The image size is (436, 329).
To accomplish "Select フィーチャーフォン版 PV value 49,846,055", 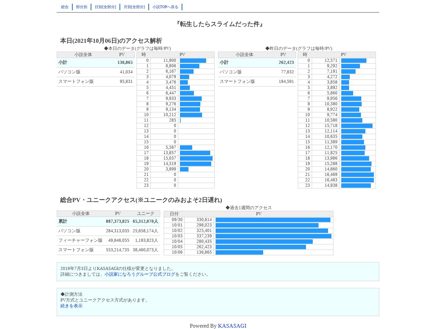I will pyautogui.click(x=119, y=240).
